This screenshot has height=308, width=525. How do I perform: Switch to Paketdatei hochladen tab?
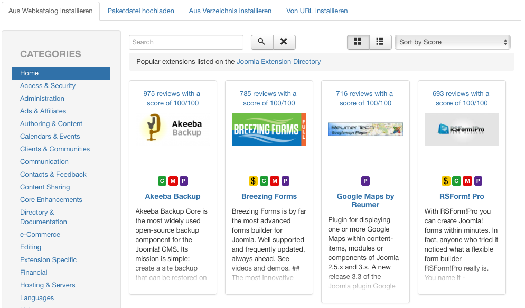(140, 11)
